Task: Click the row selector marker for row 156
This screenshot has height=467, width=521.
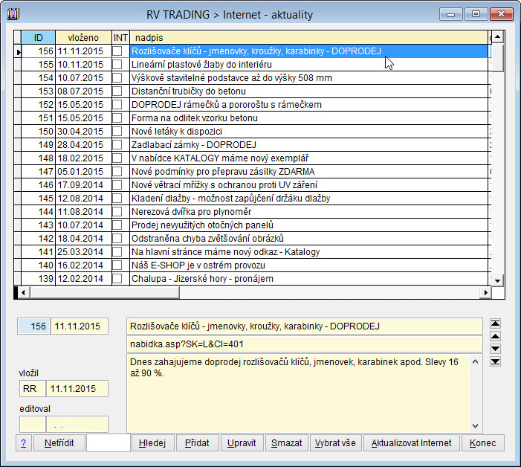Action: (18, 51)
